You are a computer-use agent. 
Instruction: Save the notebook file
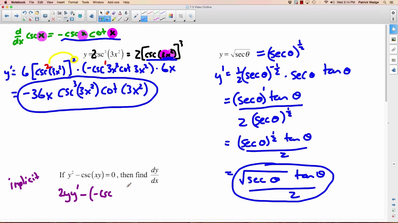pos(37,19)
